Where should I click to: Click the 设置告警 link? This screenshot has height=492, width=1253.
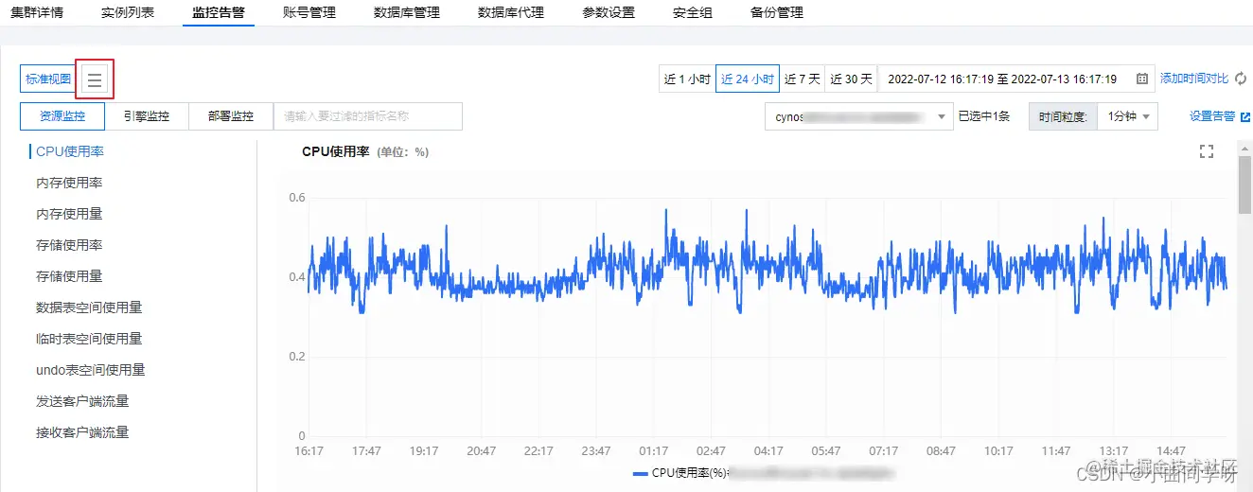pos(1212,116)
